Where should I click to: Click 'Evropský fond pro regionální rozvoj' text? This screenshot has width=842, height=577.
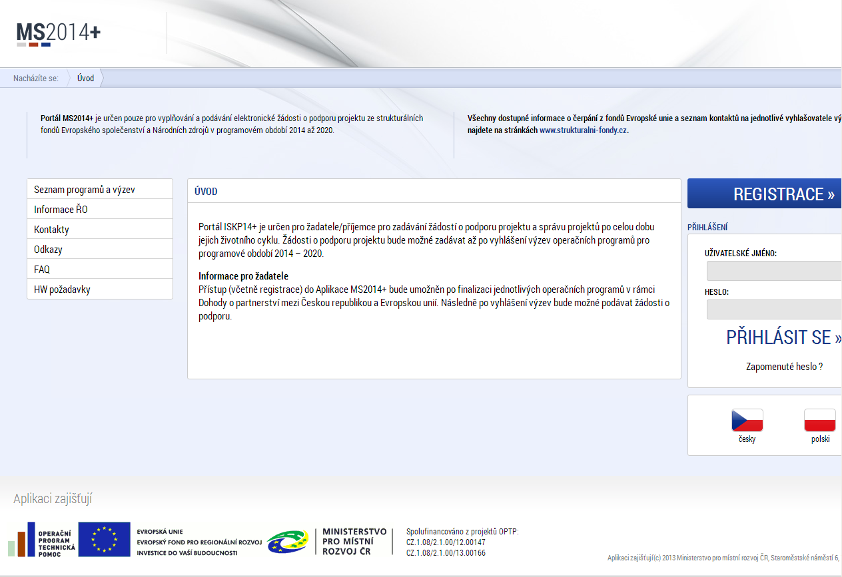(x=199, y=542)
